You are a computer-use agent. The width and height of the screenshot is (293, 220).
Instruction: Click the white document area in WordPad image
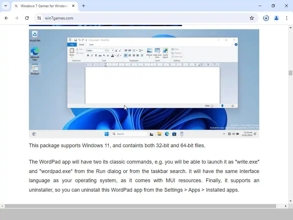pos(153,85)
